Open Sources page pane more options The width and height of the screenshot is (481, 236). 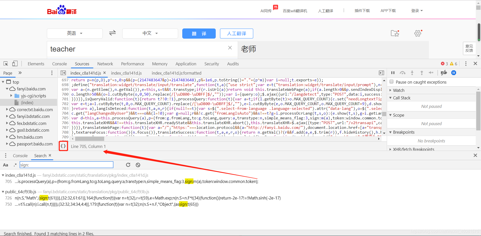coord(52,73)
